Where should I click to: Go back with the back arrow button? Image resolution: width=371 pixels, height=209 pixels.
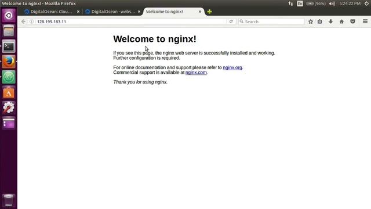[x=23, y=21]
